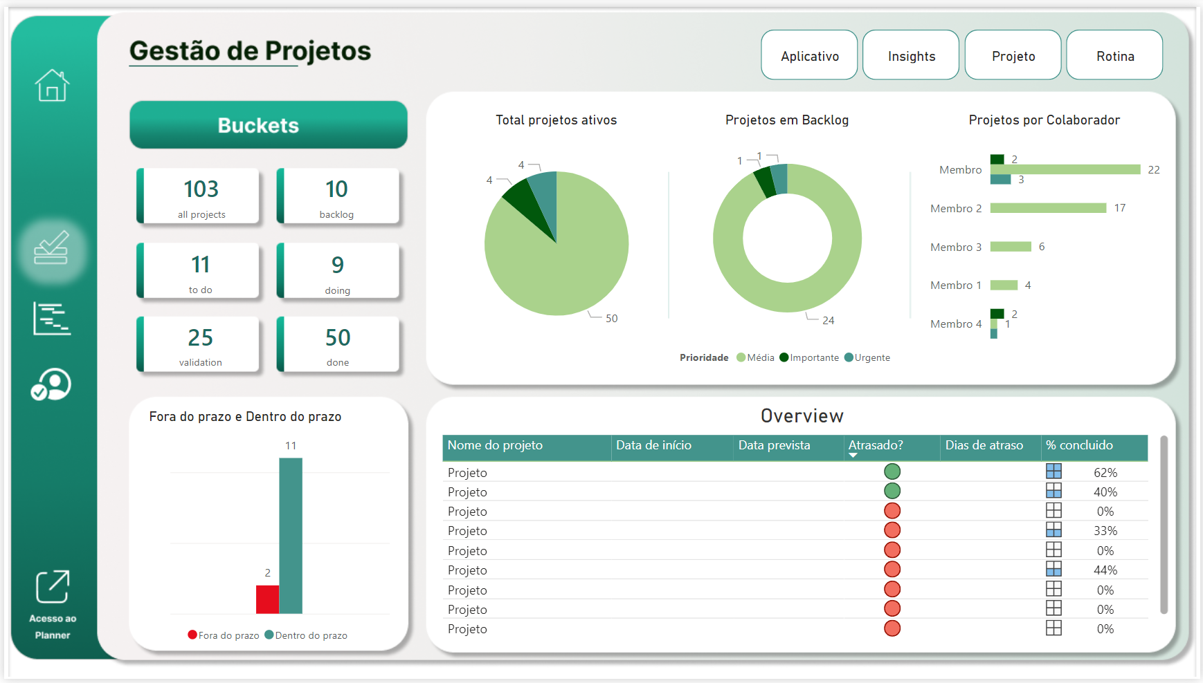
Task: Click the red Fora do prazo bar
Action: (x=267, y=599)
